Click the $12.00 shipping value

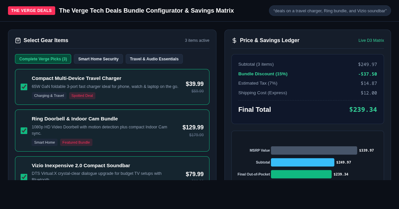pyautogui.click(x=369, y=93)
